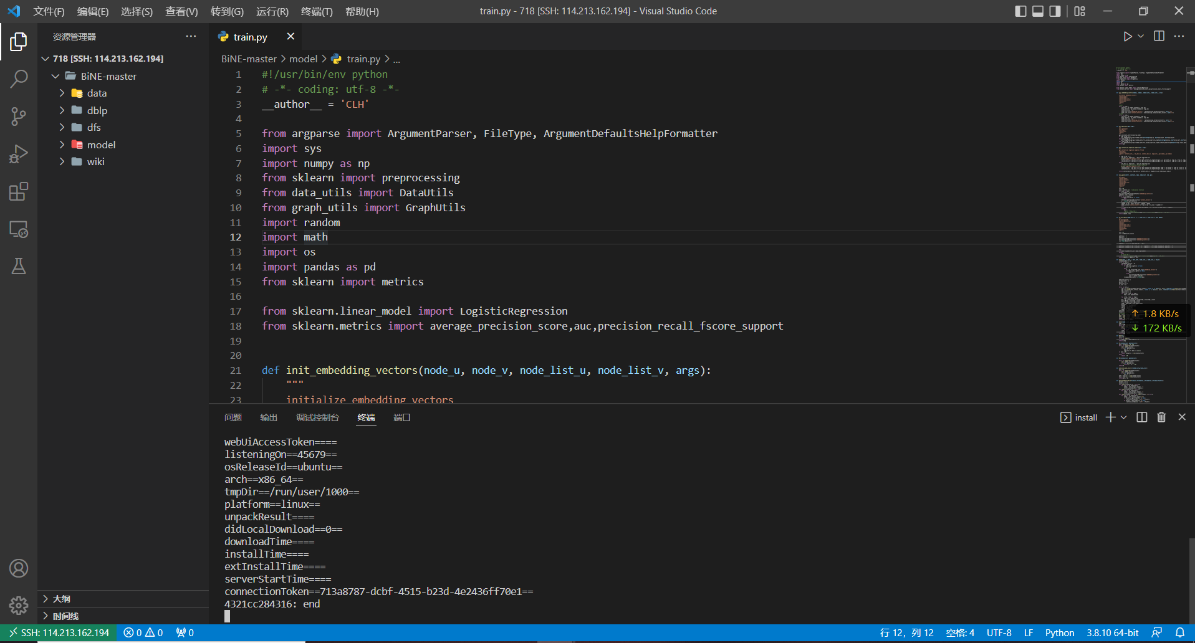
Task: Toggle the bottom panel layout
Action: [1038, 11]
